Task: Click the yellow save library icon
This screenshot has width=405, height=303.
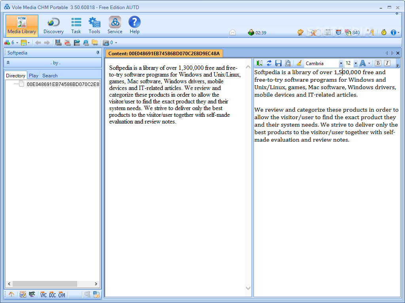Action: point(24,43)
